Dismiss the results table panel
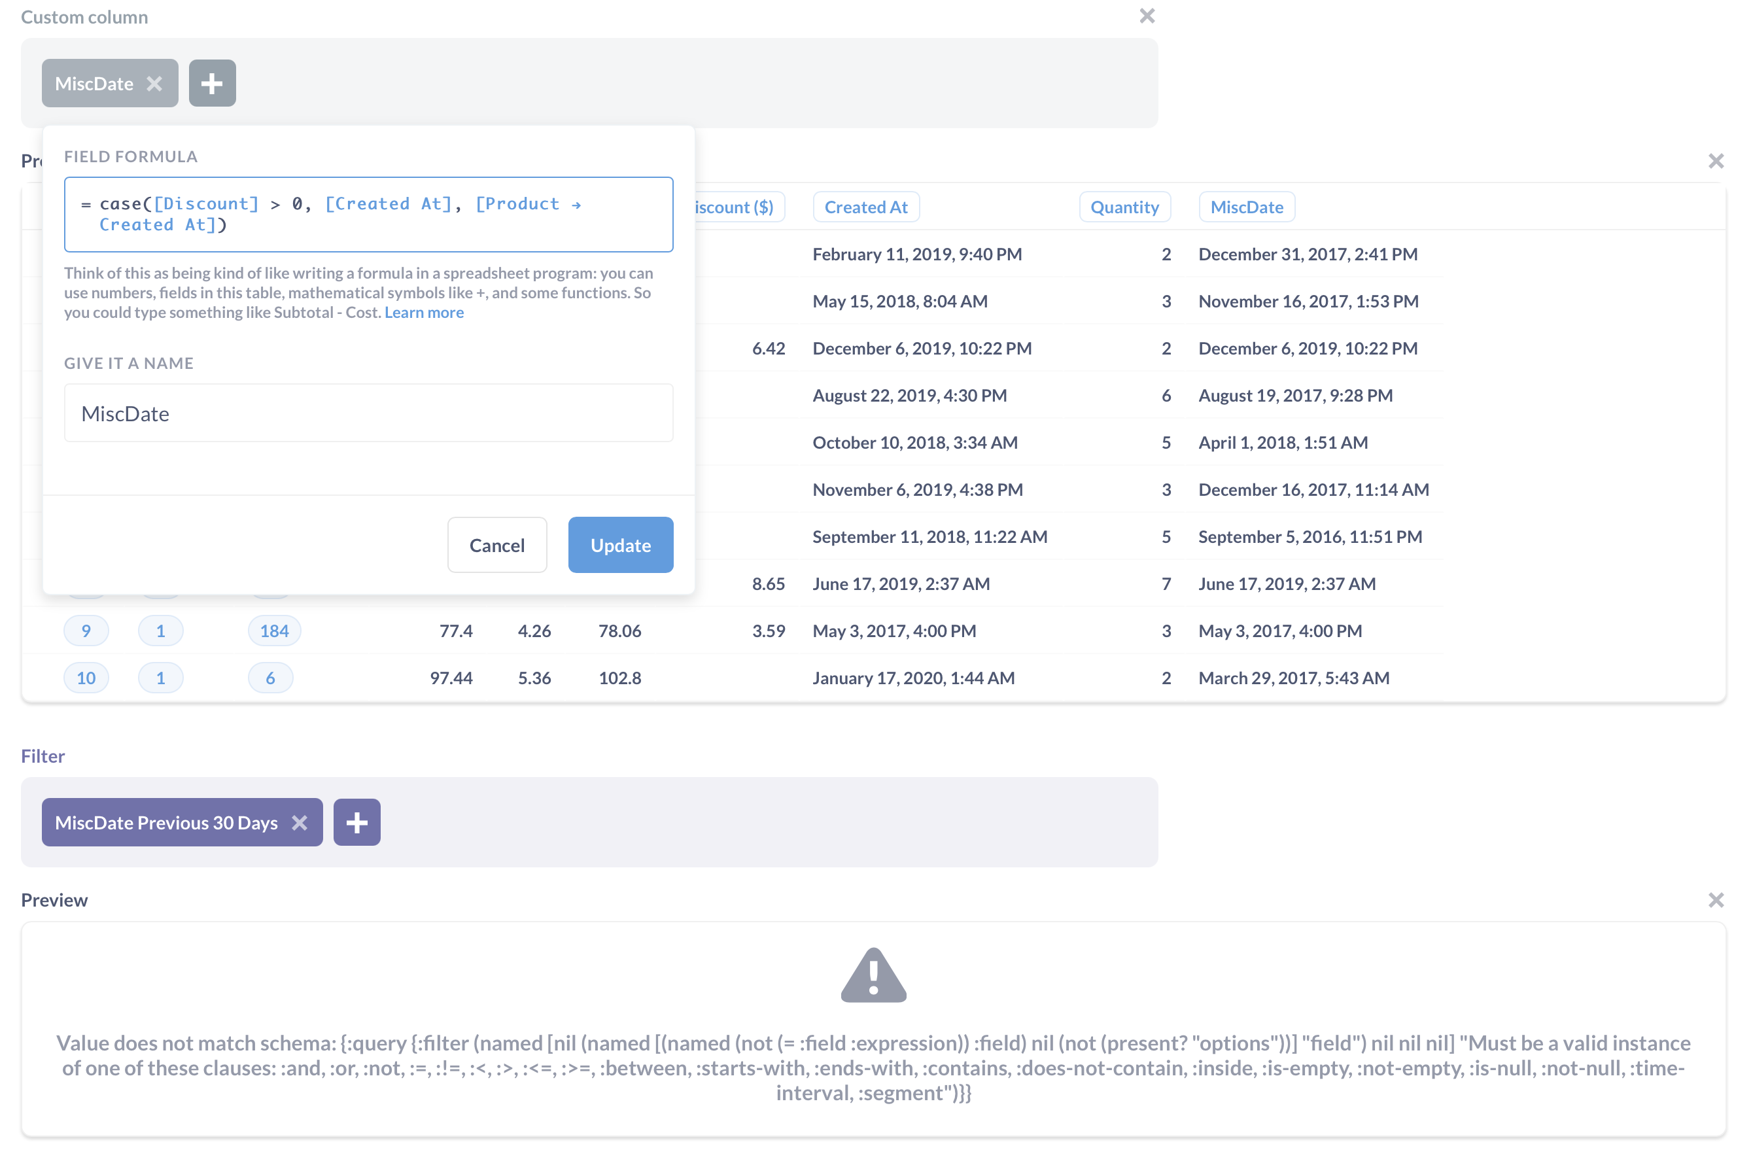Viewport: 1753px width, 1163px height. coord(1716,160)
